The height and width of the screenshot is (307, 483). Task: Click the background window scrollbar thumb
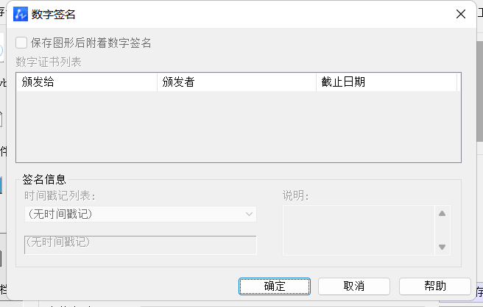pos(479,91)
